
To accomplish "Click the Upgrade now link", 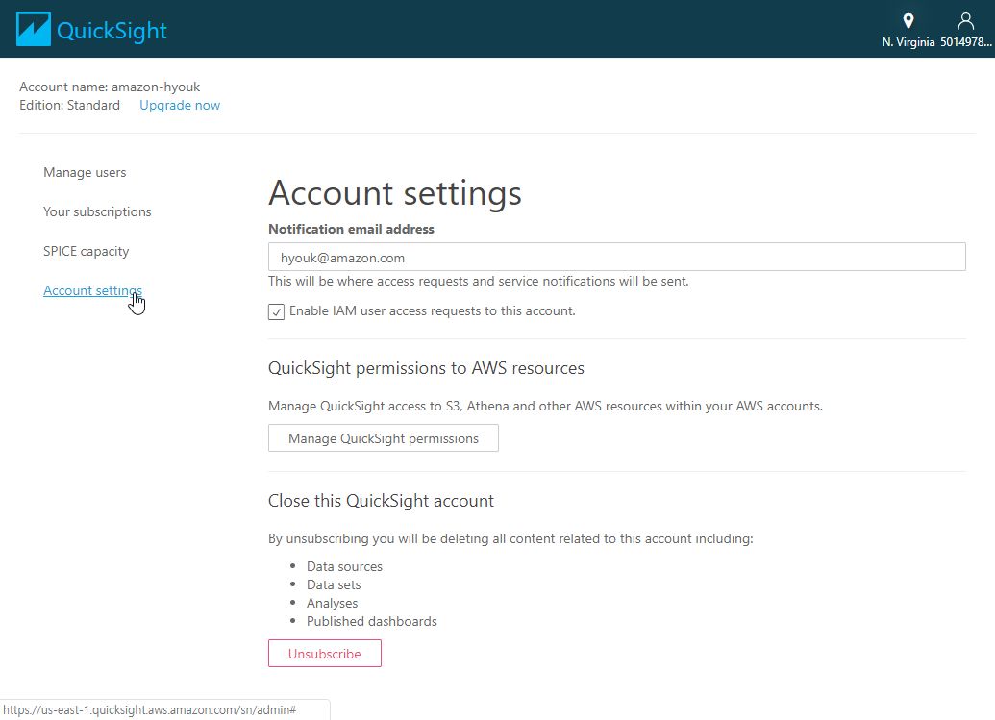I will click(180, 106).
